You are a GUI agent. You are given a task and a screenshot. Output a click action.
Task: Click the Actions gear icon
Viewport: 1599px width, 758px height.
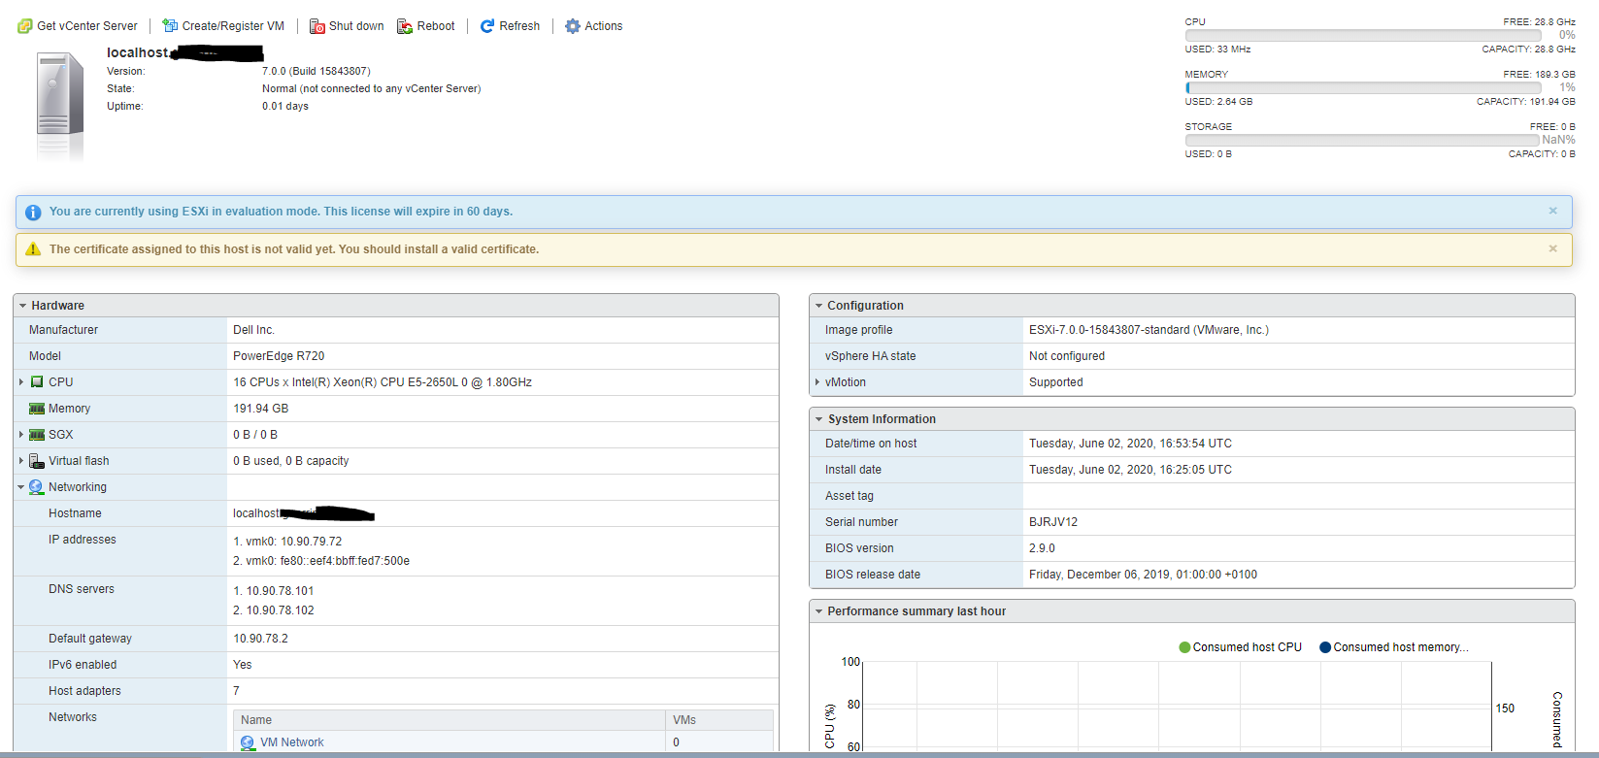[x=573, y=26]
